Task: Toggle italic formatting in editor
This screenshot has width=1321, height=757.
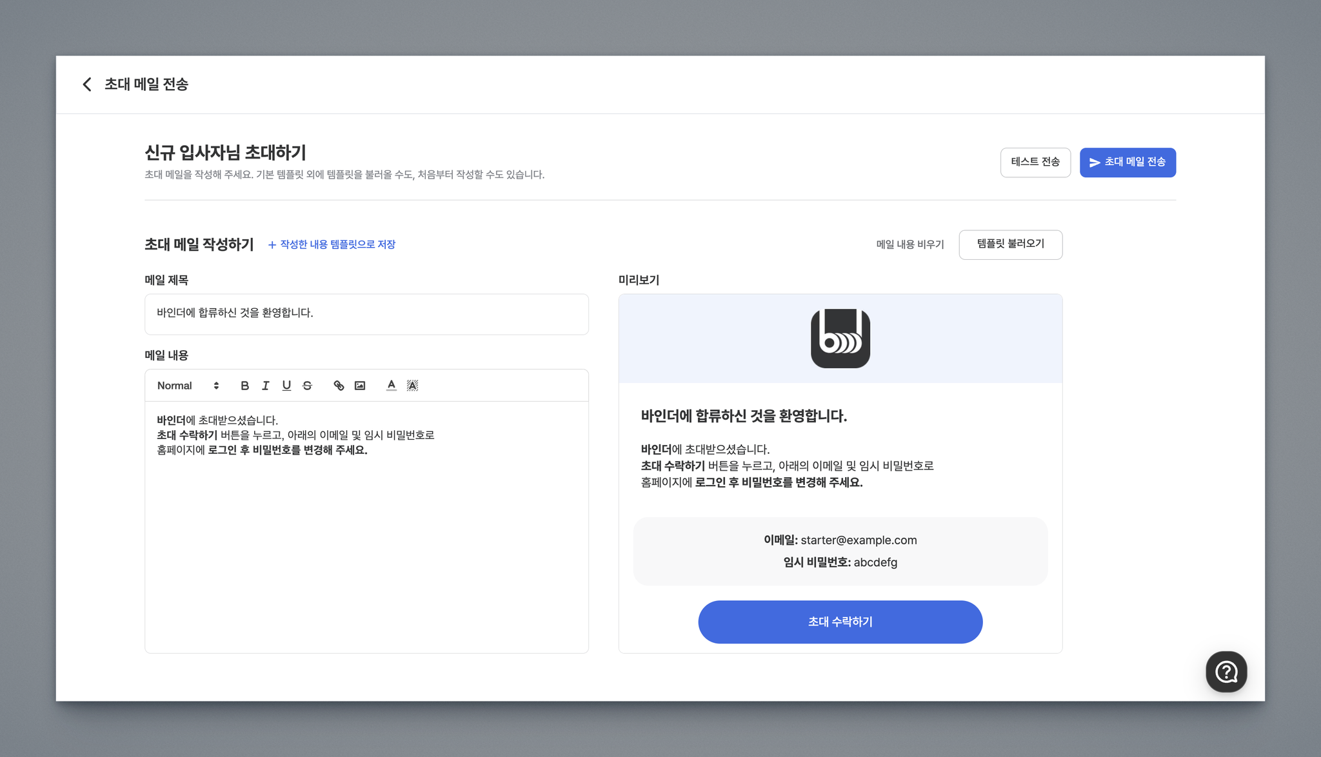Action: [265, 386]
